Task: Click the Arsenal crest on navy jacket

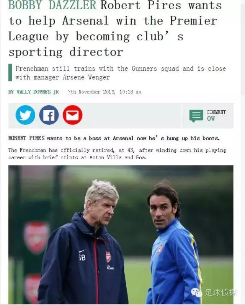Action: coord(108,256)
